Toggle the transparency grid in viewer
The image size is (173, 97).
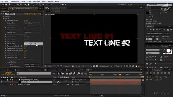97,66
